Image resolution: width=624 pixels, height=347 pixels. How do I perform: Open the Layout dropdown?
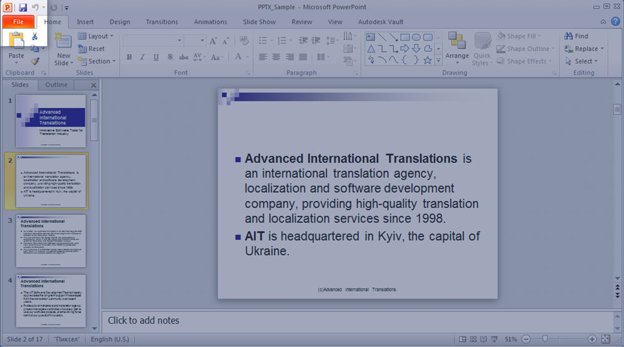[x=95, y=36]
